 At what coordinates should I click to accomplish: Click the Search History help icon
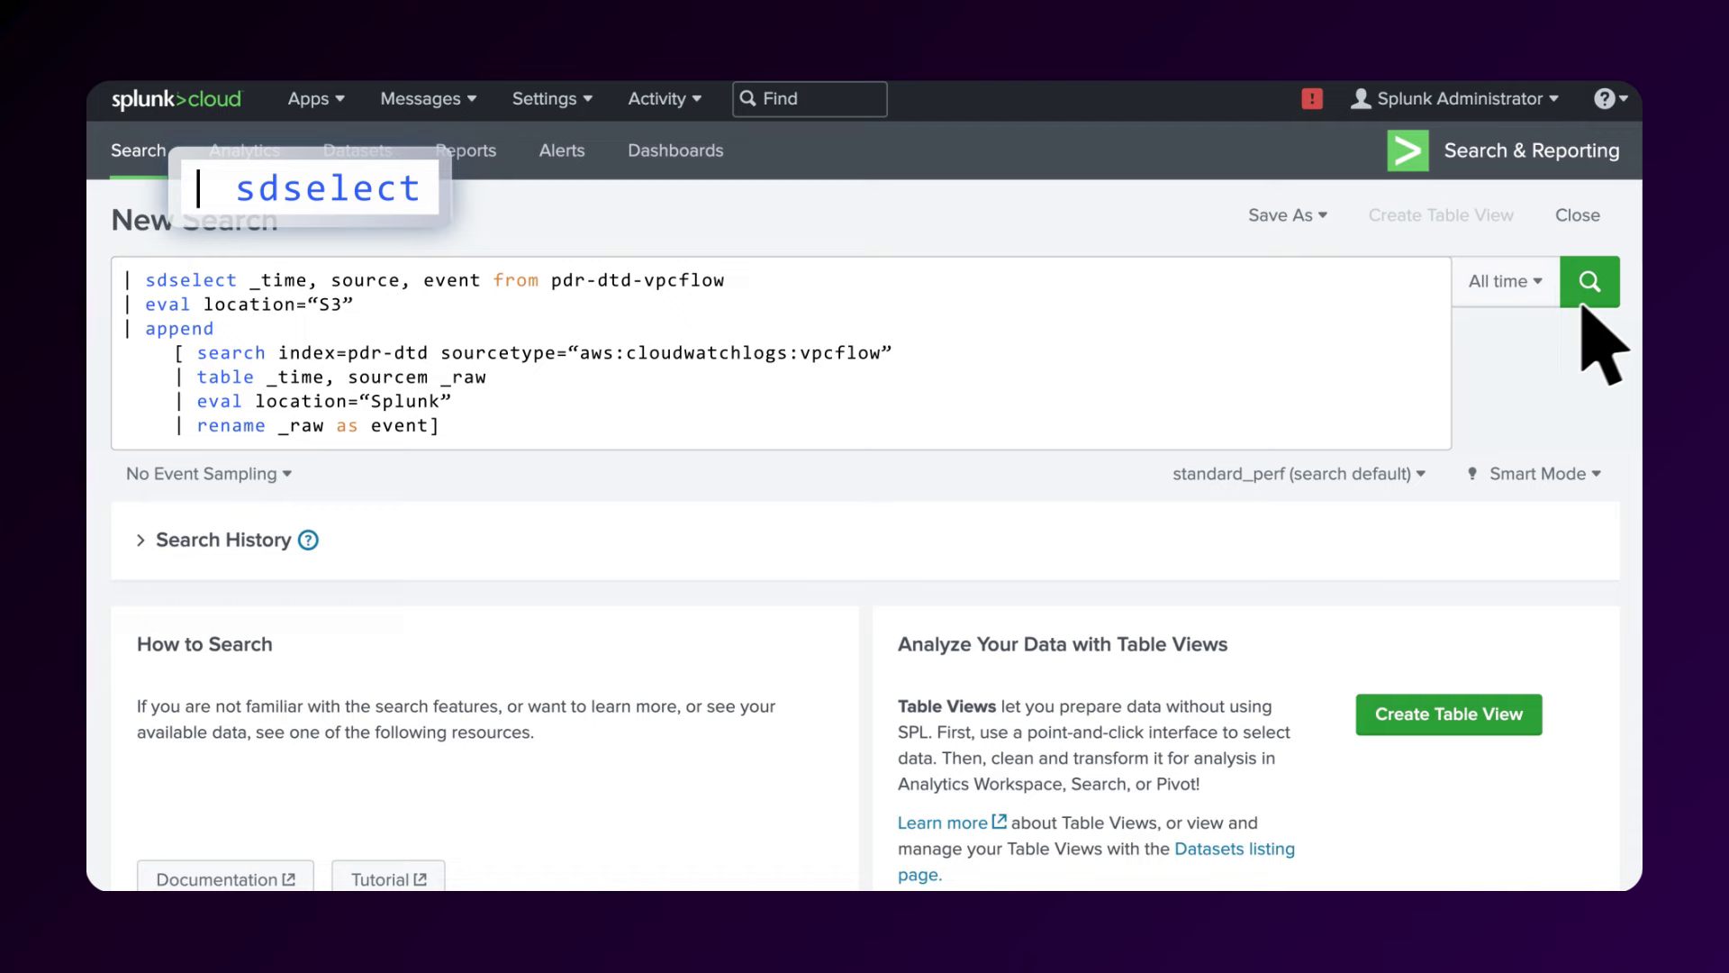tap(308, 541)
